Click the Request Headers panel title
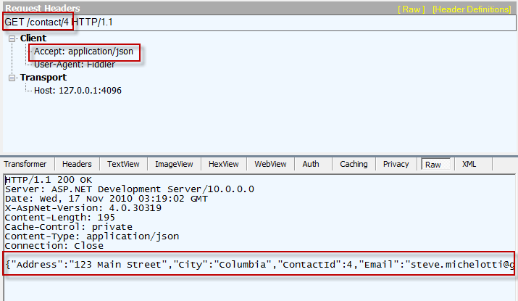The image size is (518, 301). click(x=43, y=8)
